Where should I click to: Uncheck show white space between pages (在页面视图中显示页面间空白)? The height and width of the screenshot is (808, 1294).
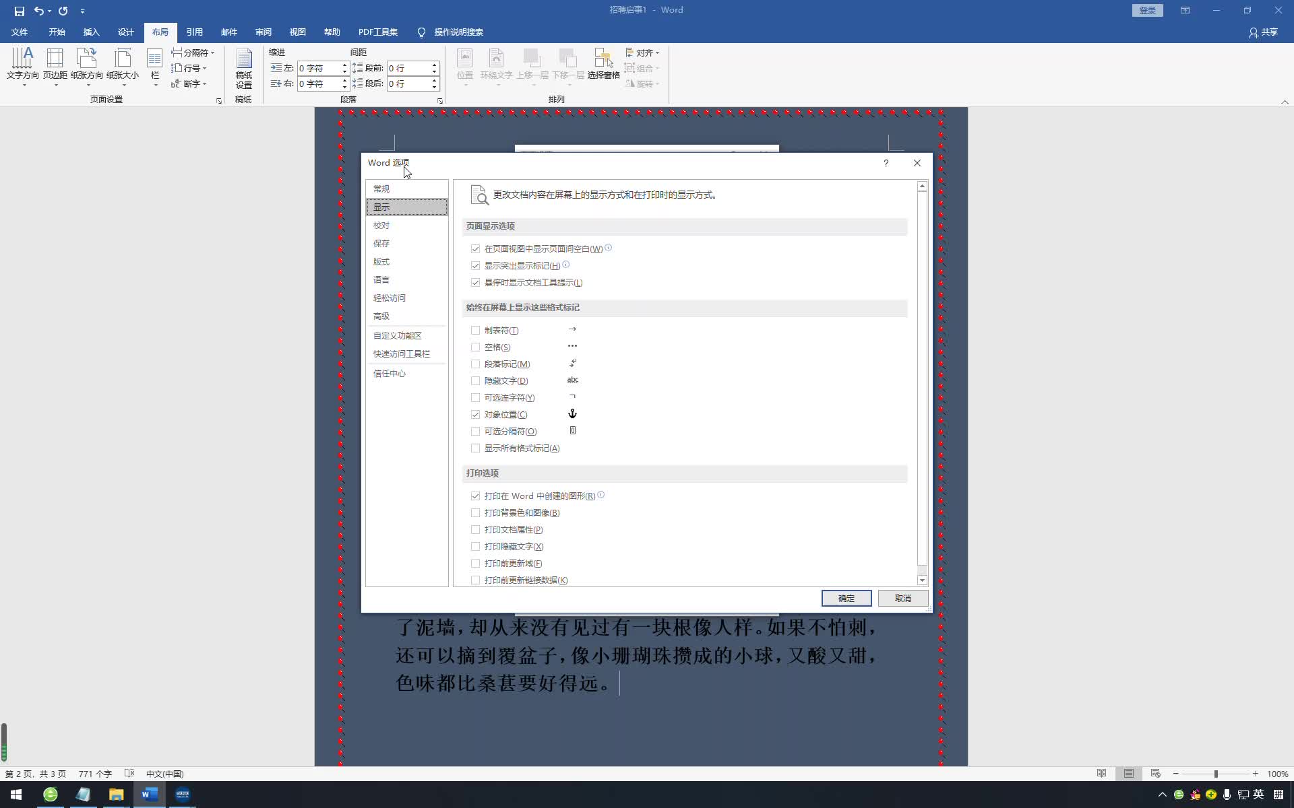click(476, 249)
